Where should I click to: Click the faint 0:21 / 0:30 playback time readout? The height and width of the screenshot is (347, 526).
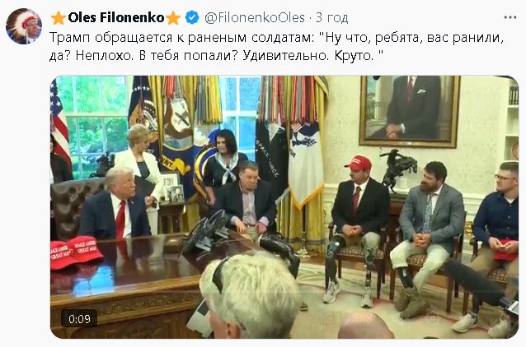tap(348, 318)
